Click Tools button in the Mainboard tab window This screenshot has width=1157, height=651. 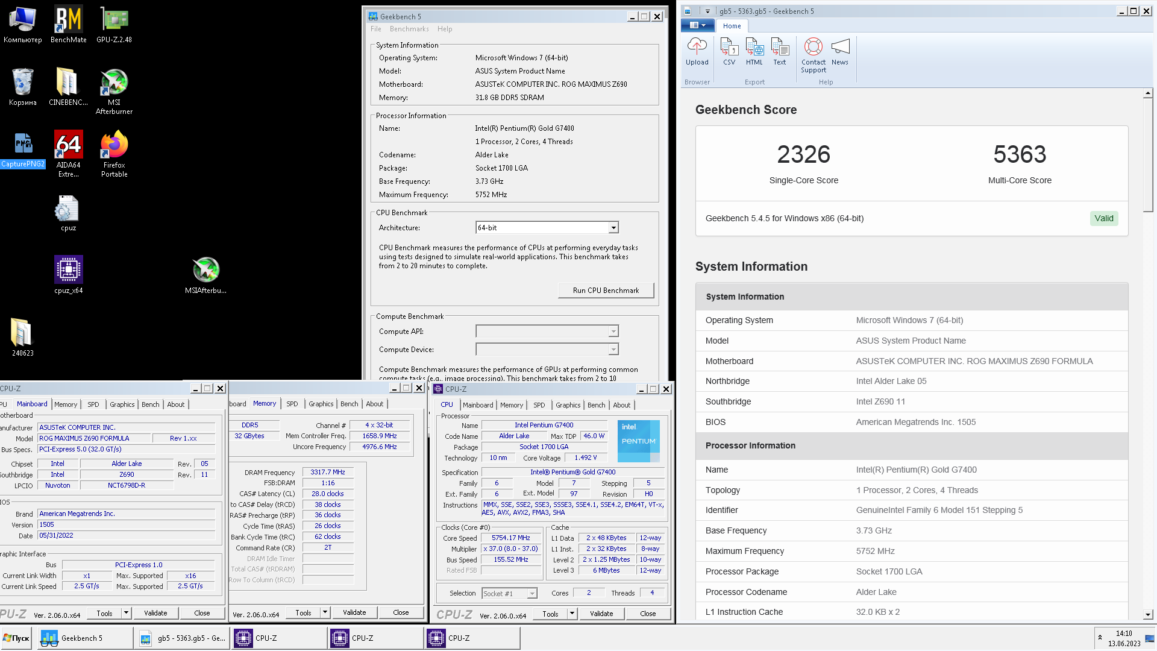pos(104,613)
